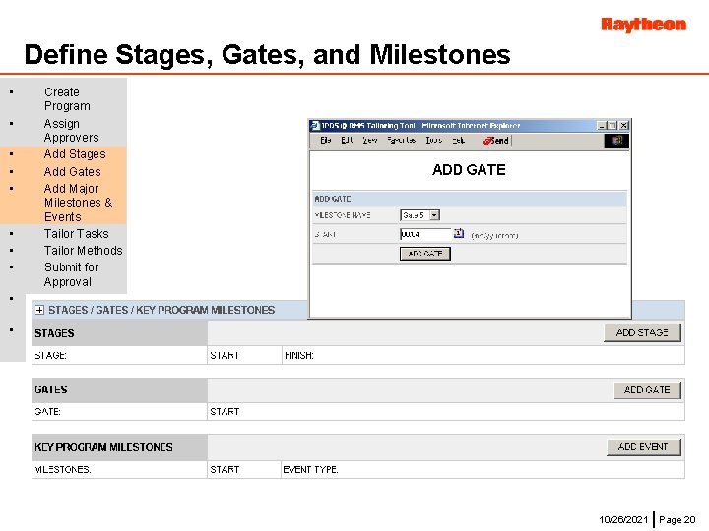Expand Stages / Gates / Key Program Milestones section
This screenshot has height=531, width=709.
pyautogui.click(x=39, y=310)
